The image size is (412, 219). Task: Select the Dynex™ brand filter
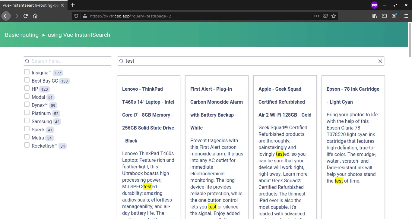27,104
